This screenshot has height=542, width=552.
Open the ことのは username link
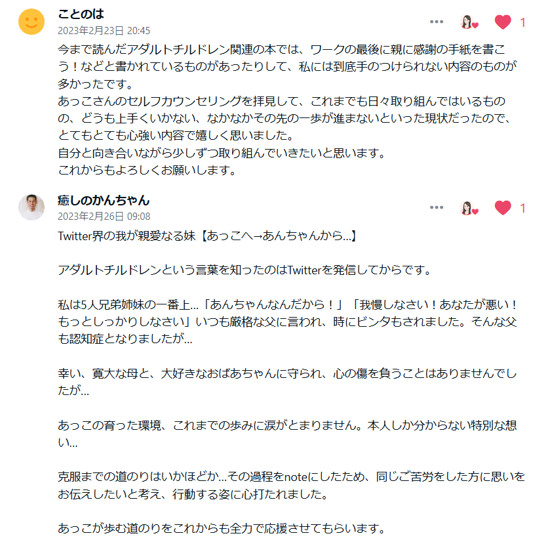click(81, 14)
